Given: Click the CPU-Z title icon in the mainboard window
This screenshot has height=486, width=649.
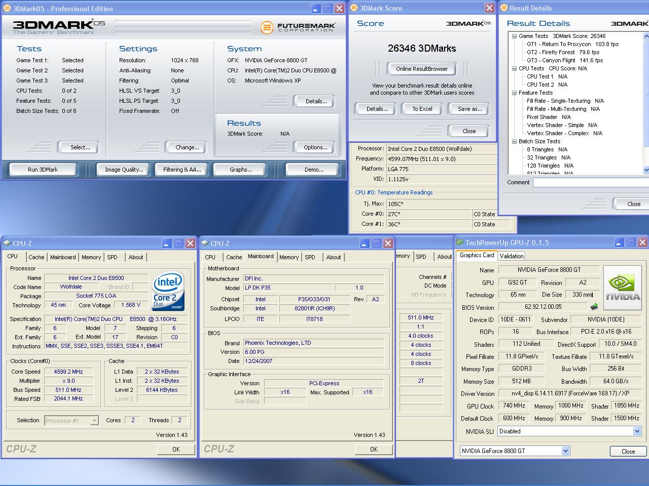Looking at the screenshot, I should point(205,244).
